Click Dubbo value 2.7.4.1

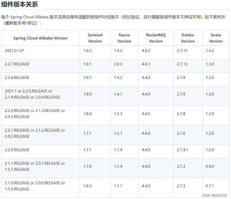[182, 150]
